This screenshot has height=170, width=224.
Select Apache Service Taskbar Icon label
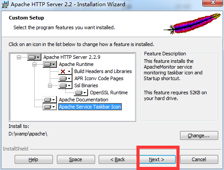point(90,107)
